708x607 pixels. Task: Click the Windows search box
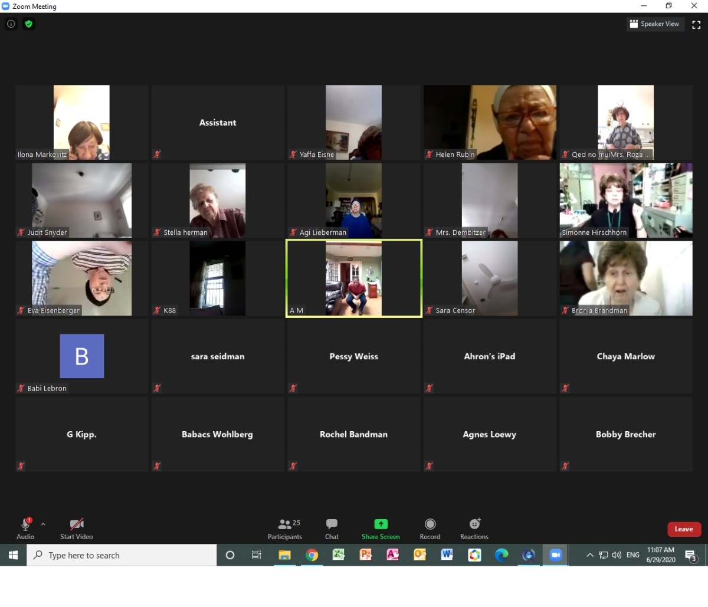tap(122, 555)
